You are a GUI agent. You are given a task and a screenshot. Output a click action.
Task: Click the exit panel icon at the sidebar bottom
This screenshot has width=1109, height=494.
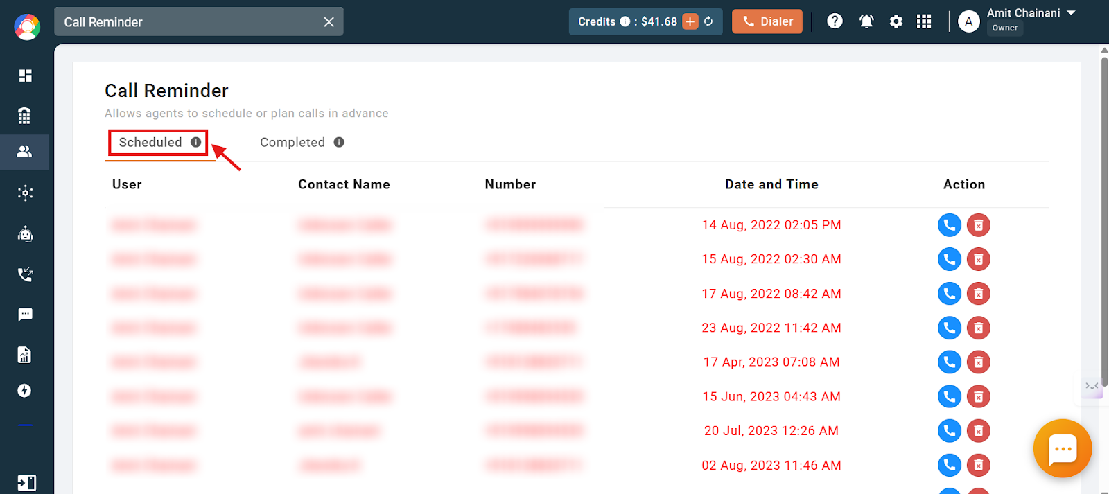click(x=26, y=483)
